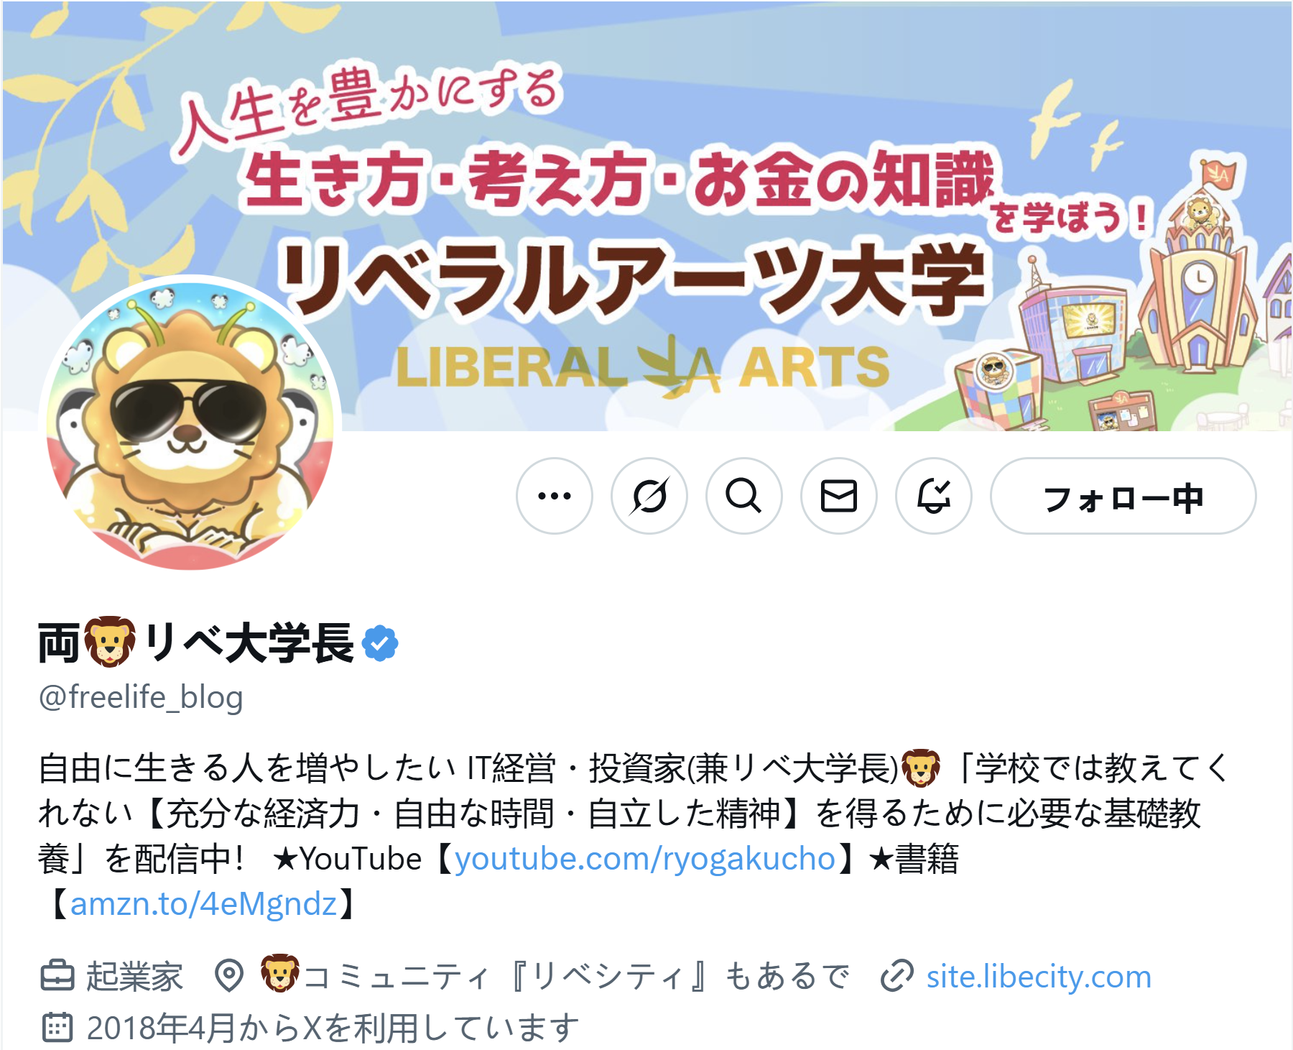Click the calendar icon by join date
1293x1050 pixels.
point(57,1027)
